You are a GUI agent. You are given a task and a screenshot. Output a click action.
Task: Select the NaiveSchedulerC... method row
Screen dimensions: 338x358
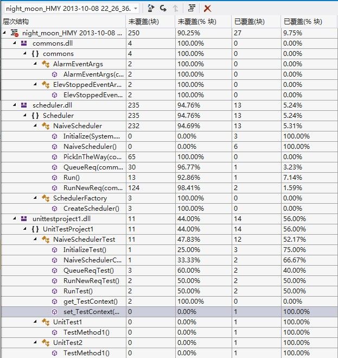[169, 260]
